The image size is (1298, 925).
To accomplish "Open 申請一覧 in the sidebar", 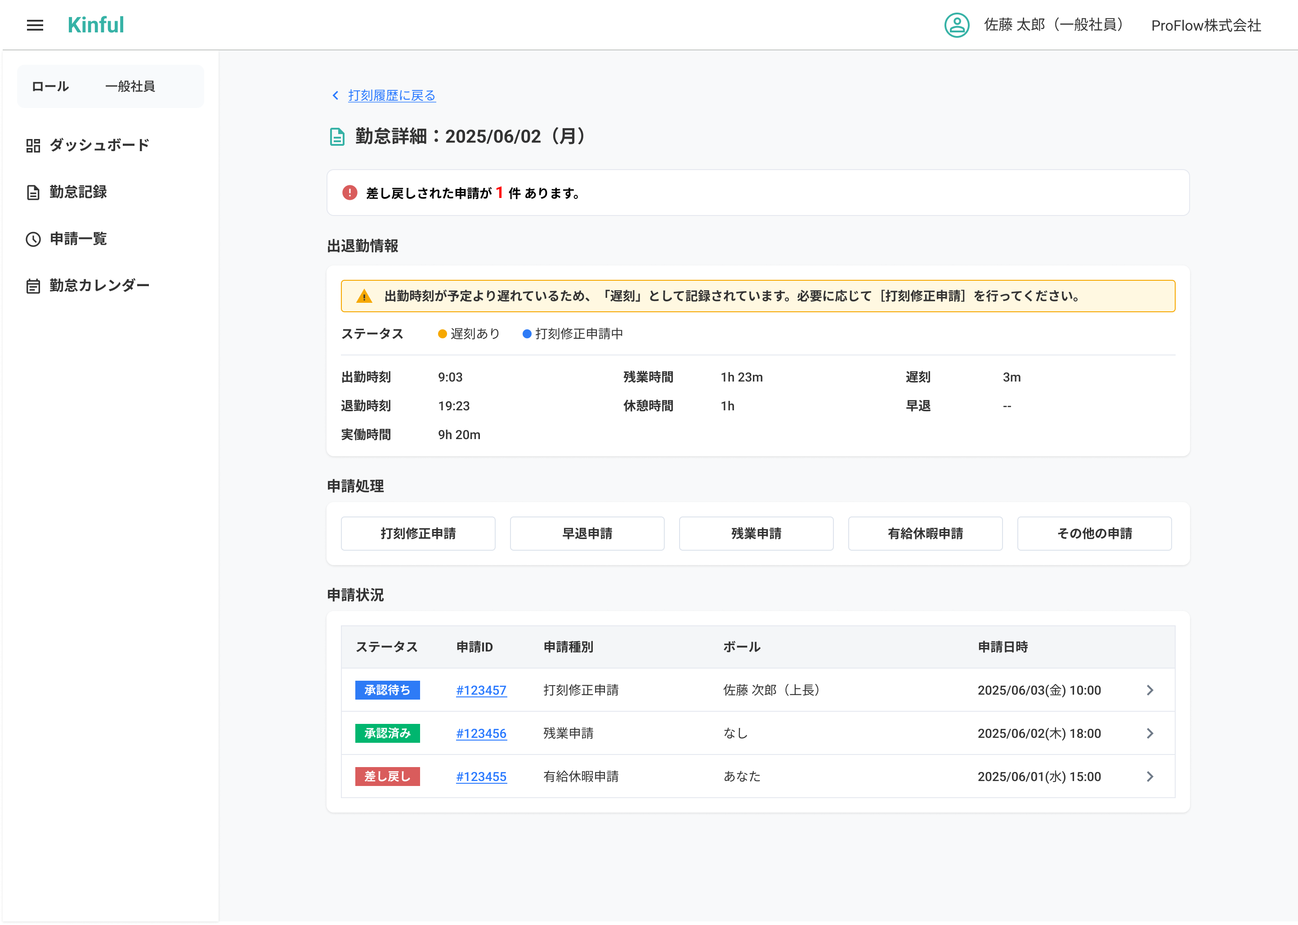I will pos(78,238).
